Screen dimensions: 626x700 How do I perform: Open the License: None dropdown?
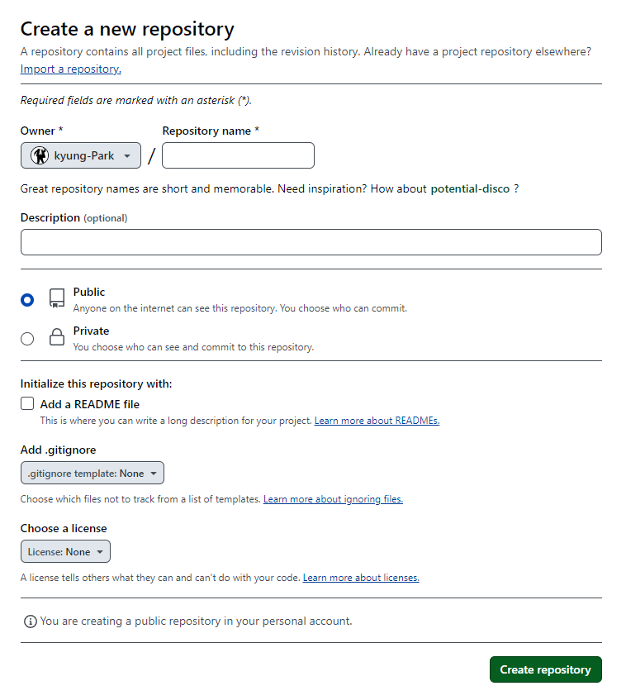coord(65,551)
